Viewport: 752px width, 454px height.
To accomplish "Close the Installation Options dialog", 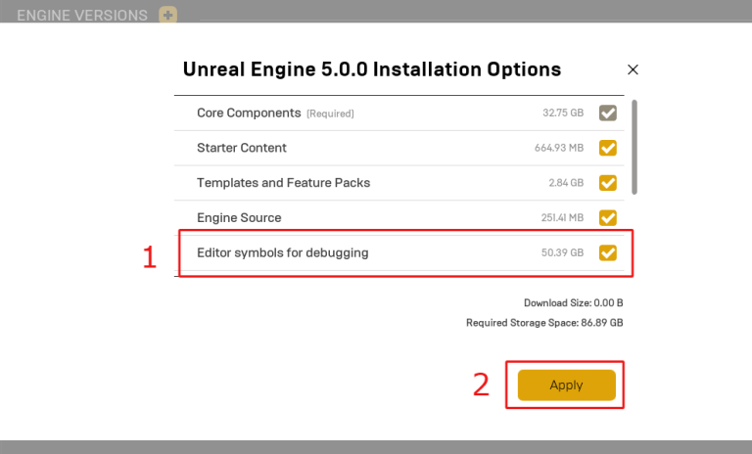I will click(633, 69).
